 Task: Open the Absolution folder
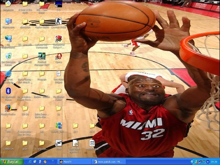point(25,21)
